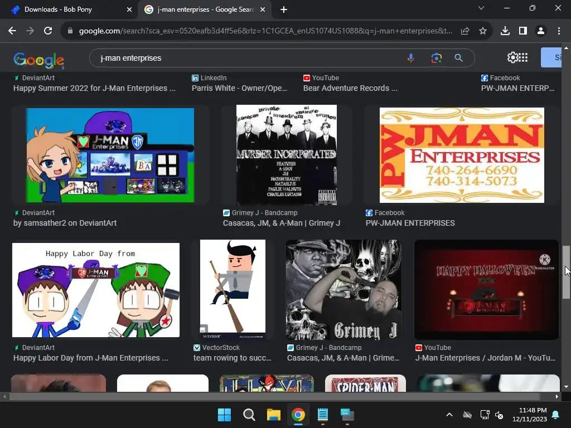This screenshot has height=428, width=571.
Task: Open the taskbar clock showing 11:48 PM
Action: [530, 415]
